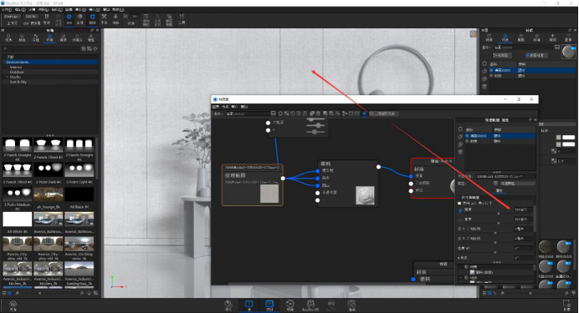Screen dimensions: 579x313
Task: Click the delete trash icon in graph toolbar
Action: pos(318,114)
